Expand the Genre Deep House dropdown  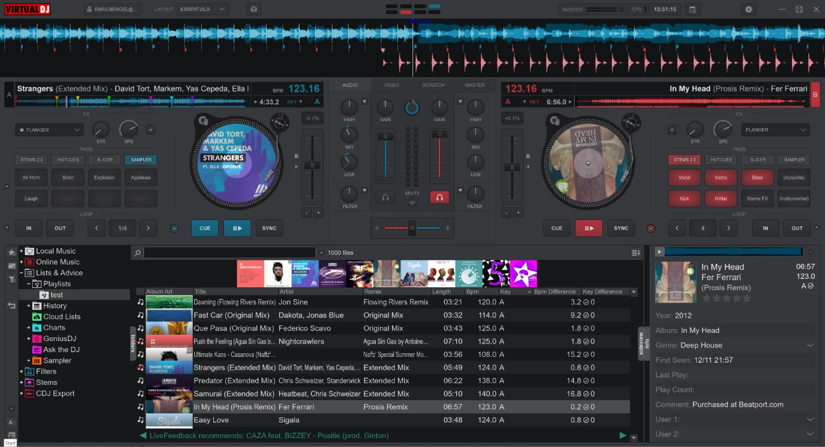[x=810, y=346]
